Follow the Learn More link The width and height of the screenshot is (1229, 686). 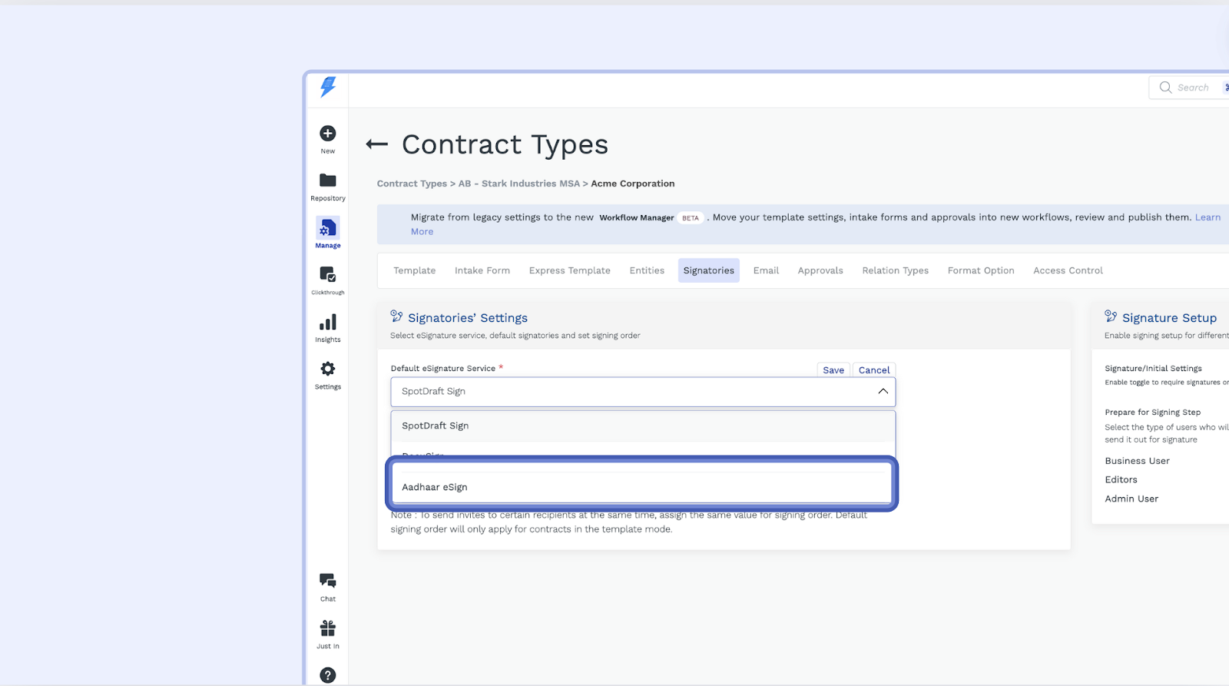1207,217
